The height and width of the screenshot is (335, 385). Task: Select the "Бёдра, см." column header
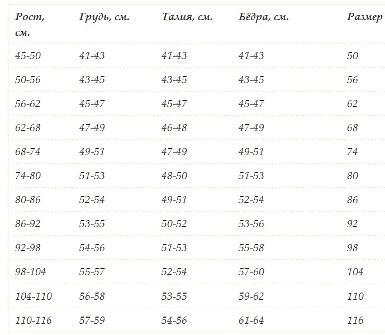point(263,17)
